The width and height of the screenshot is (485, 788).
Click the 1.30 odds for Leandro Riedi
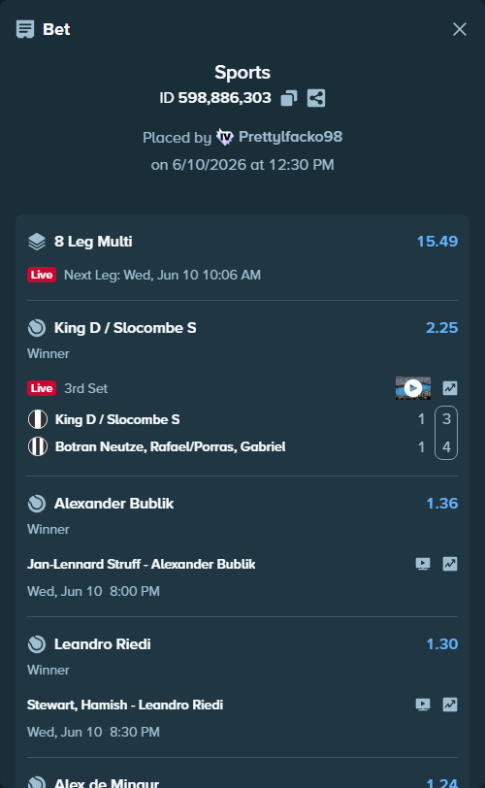pyautogui.click(x=441, y=644)
